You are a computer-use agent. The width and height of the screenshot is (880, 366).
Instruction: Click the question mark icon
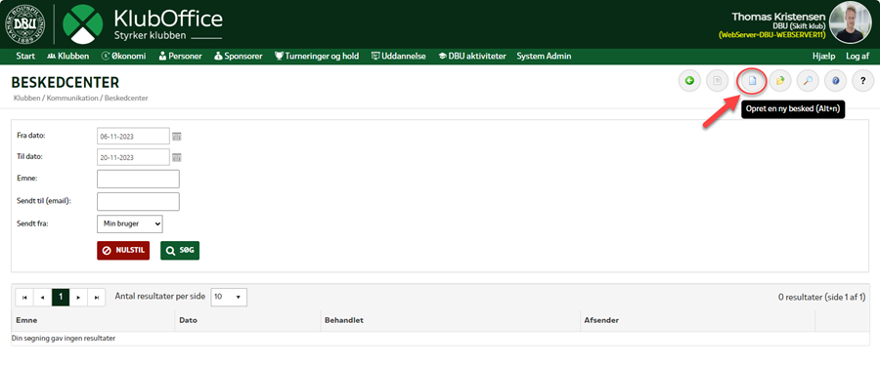(x=863, y=81)
